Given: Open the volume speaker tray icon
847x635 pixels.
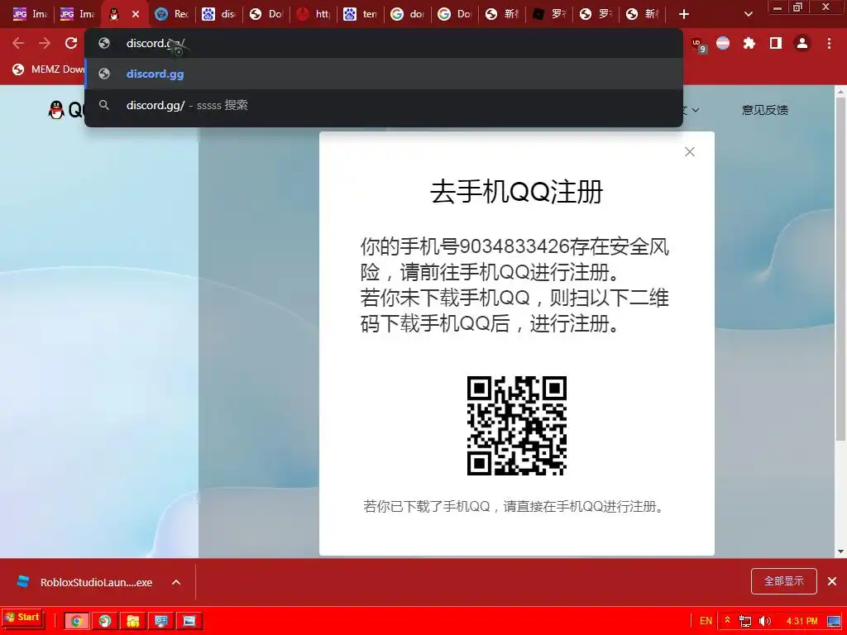Looking at the screenshot, I should 764,621.
